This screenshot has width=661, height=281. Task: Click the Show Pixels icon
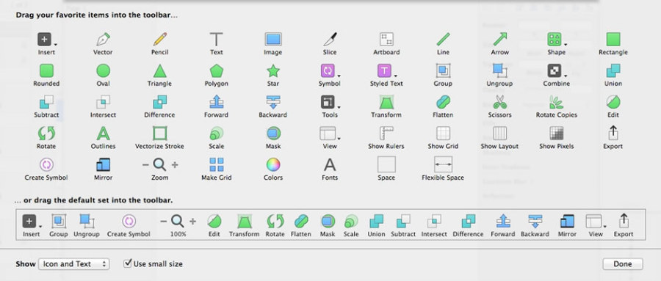[x=556, y=134]
